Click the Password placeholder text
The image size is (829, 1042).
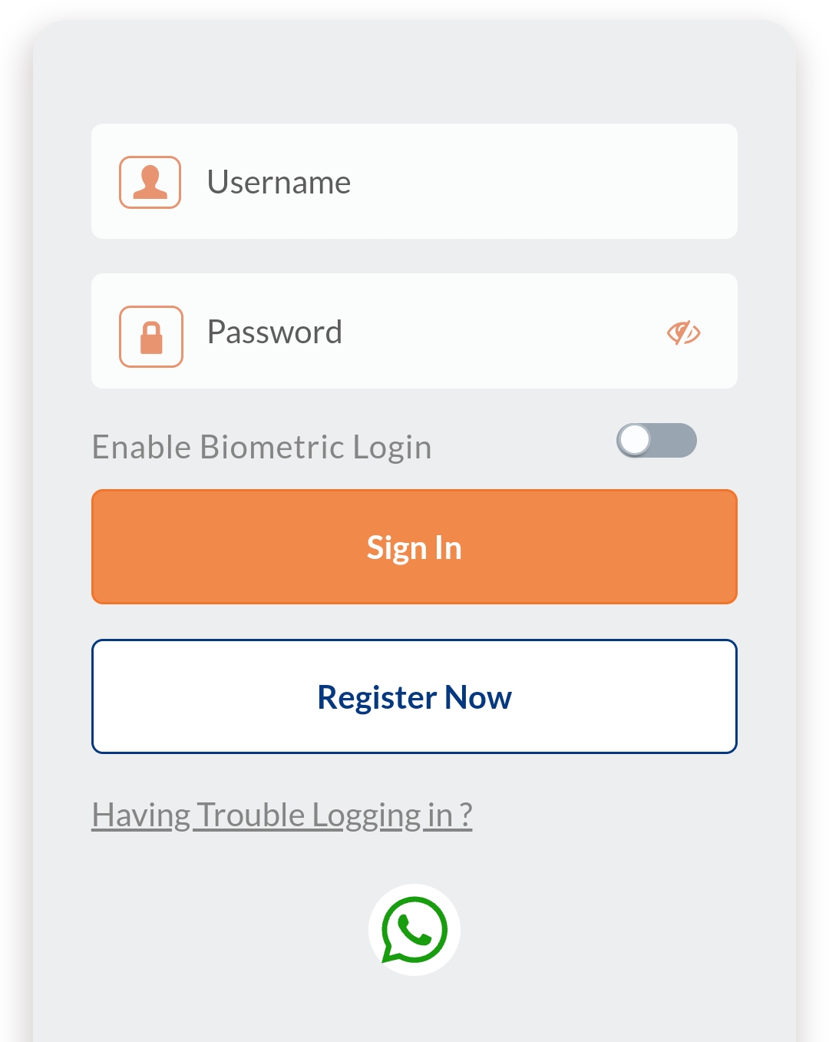(275, 332)
